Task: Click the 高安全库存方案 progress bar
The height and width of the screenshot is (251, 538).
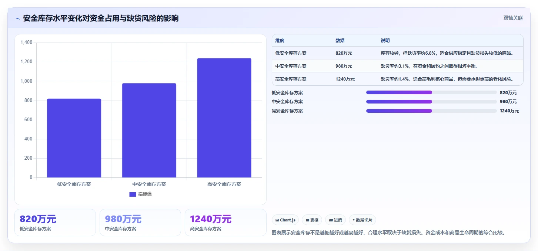Action: click(431, 111)
